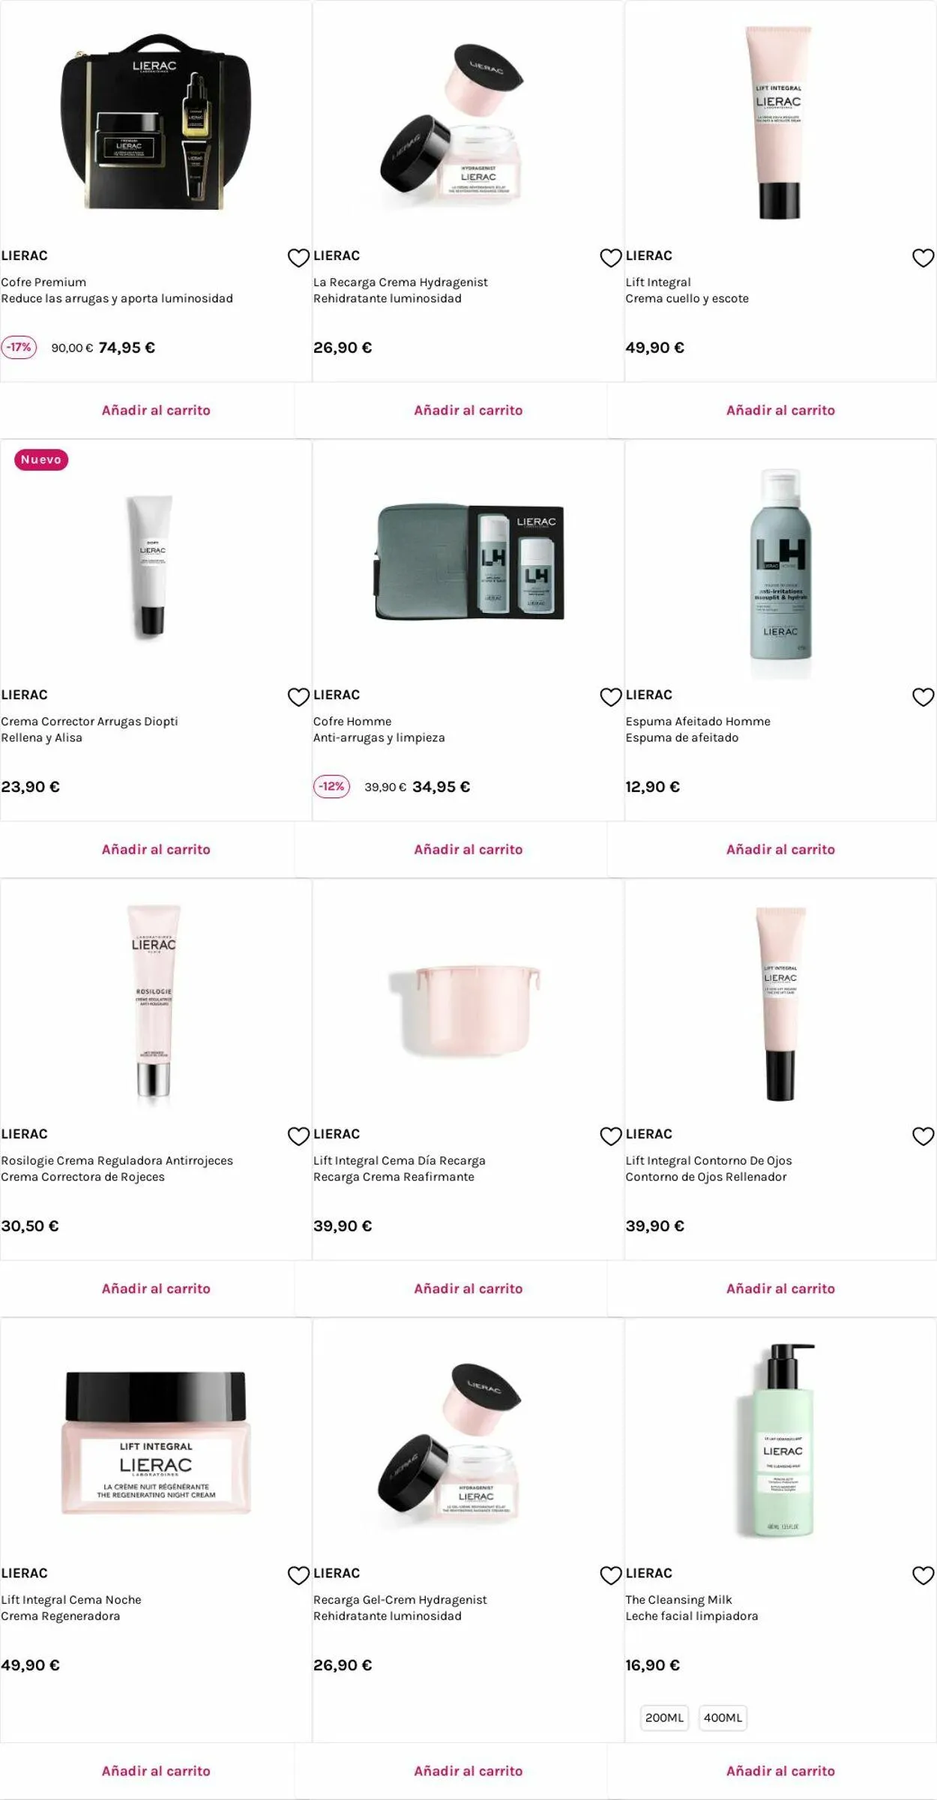Click heart icon for Lift Integral cuello cream
The width and height of the screenshot is (937, 1800).
[x=923, y=258]
